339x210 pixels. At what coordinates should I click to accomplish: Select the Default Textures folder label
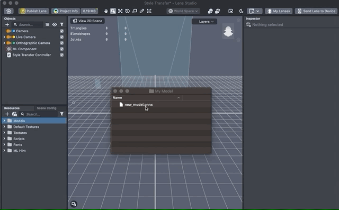(x=26, y=127)
